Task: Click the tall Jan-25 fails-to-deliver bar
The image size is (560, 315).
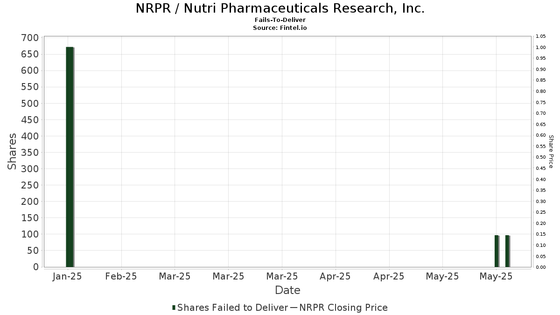Action: tap(70, 157)
